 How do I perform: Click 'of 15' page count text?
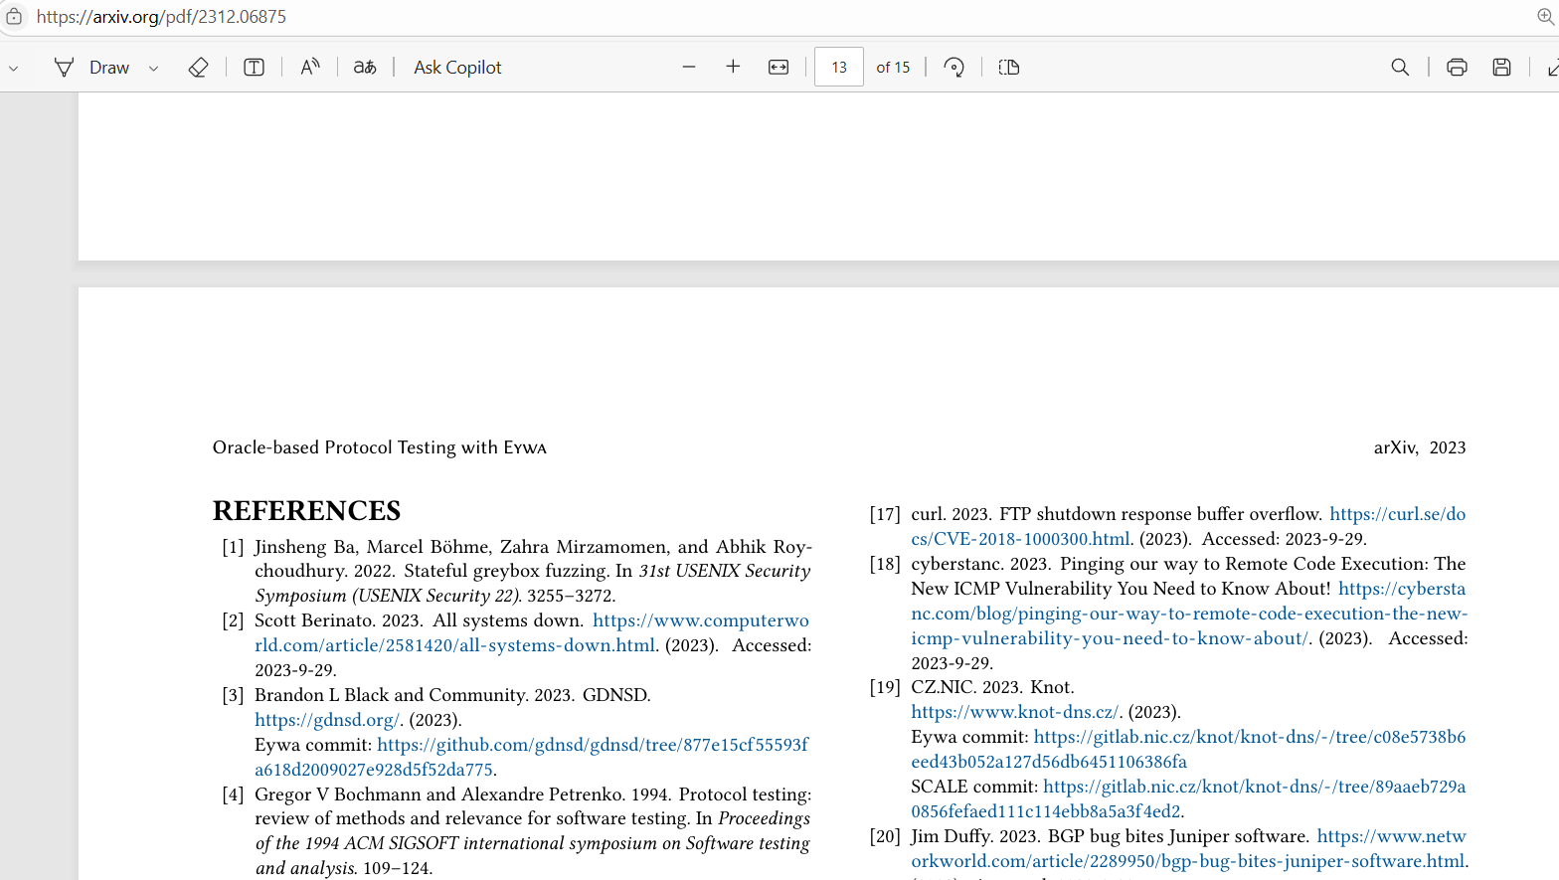pyautogui.click(x=893, y=67)
